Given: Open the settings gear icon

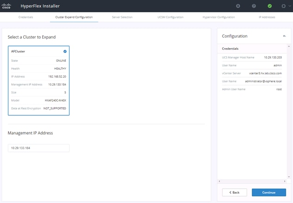Looking at the screenshot, I should 283,6.
